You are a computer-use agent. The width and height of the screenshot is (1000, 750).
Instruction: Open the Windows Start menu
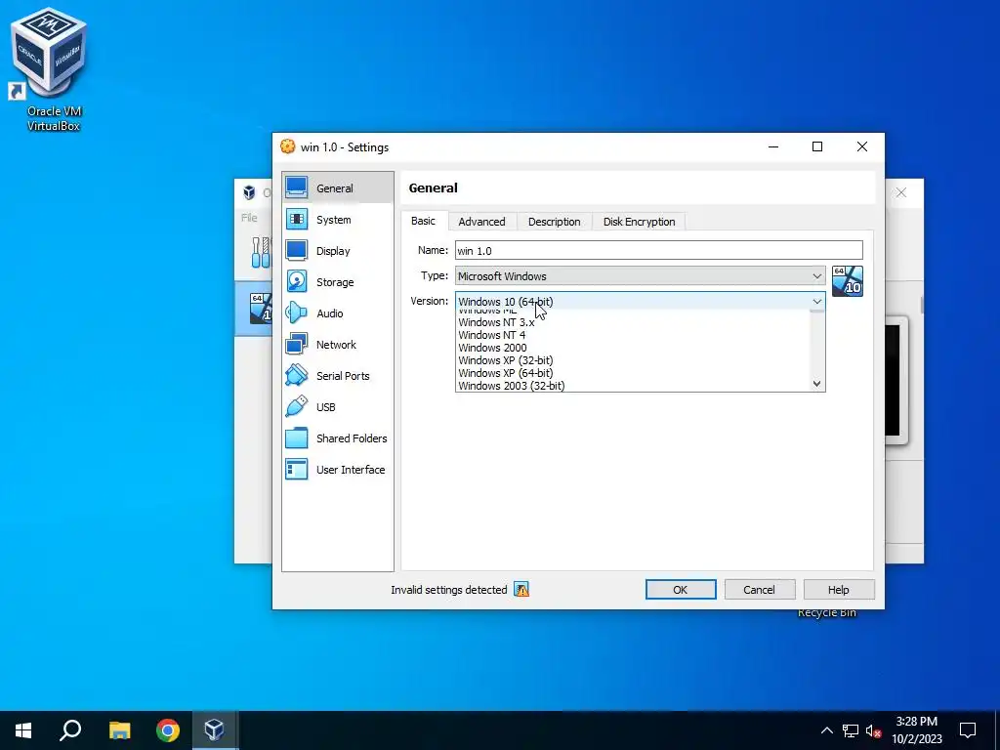click(23, 730)
